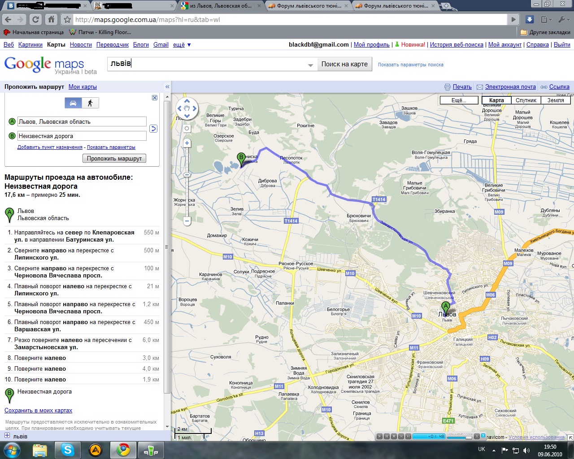Switch to Земля earth view
Viewport: 574px width, 459px height.
click(556, 100)
